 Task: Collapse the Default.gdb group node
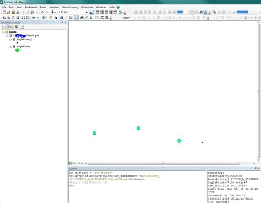tap(7, 36)
